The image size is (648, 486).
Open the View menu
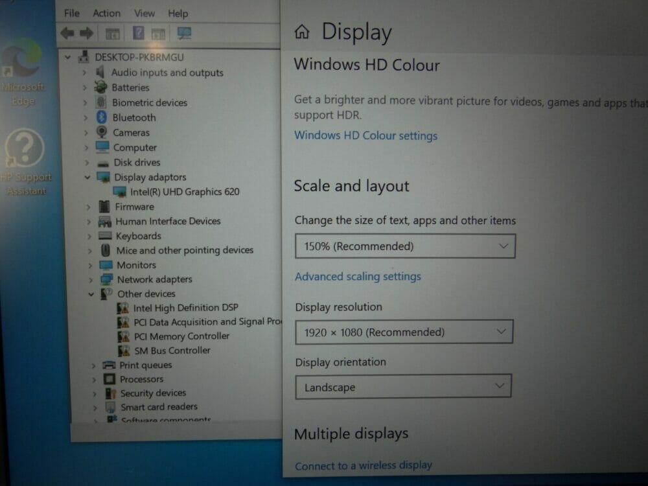(x=145, y=13)
